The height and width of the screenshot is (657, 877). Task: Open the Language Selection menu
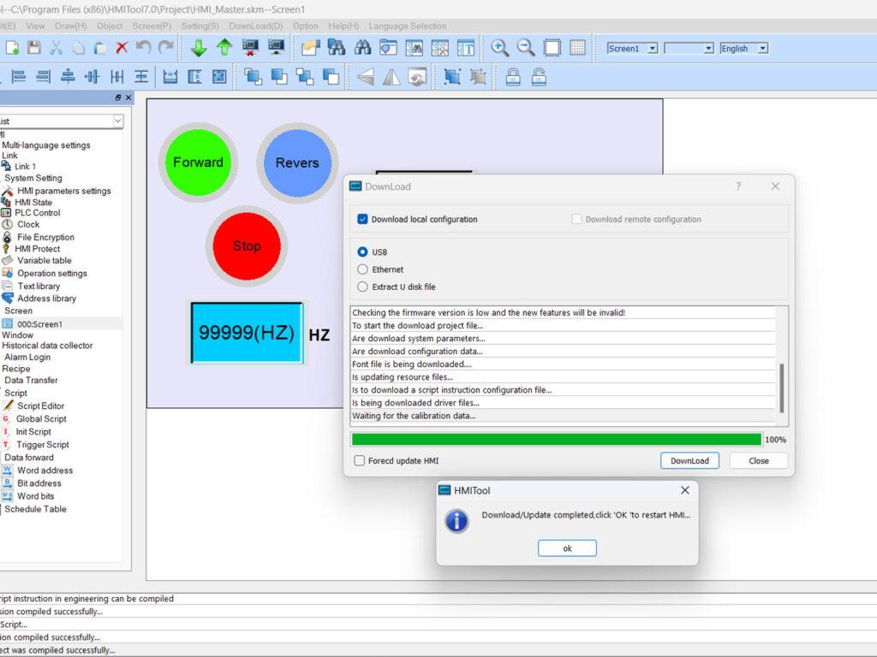[407, 26]
